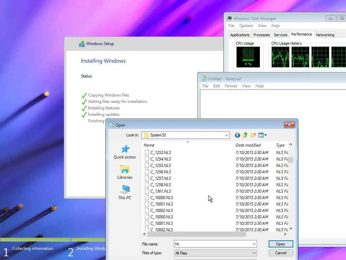
Task: Sort files by the Name column header
Action: click(x=187, y=145)
